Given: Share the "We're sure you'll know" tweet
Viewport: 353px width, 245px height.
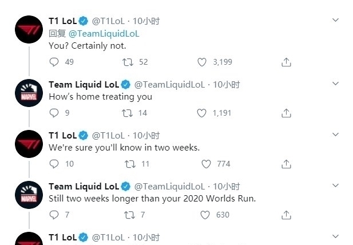Looking at the screenshot, I should (x=286, y=164).
